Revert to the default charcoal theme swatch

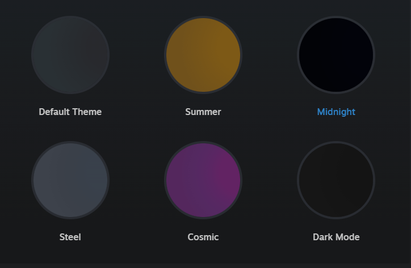click(x=70, y=55)
